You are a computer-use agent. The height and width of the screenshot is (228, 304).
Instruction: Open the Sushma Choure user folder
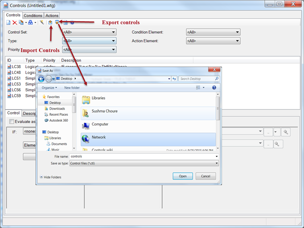148,113
